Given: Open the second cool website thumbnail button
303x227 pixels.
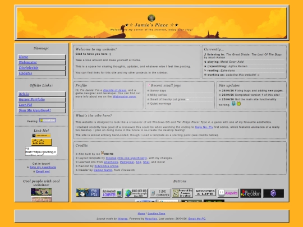Looking at the screenshot, I should coord(42,199).
